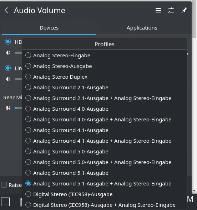Show desktop icon in the taskbar

[5, 202]
